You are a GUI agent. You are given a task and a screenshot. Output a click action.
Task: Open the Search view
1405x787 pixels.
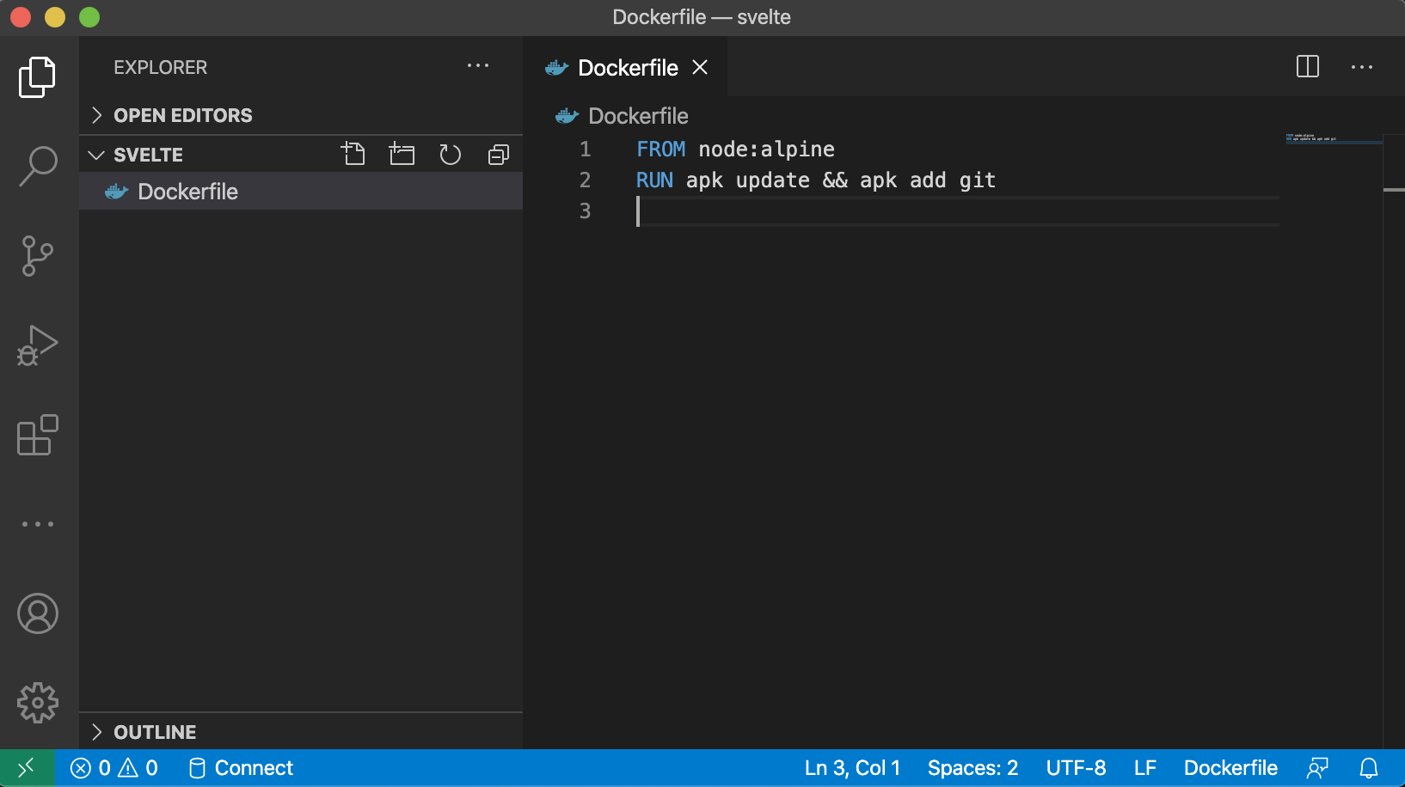(x=37, y=166)
